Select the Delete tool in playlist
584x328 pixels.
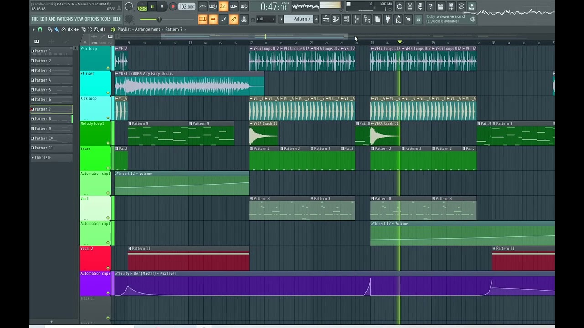click(63, 30)
